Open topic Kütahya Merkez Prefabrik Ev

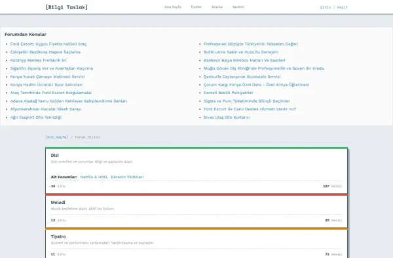coord(39,60)
